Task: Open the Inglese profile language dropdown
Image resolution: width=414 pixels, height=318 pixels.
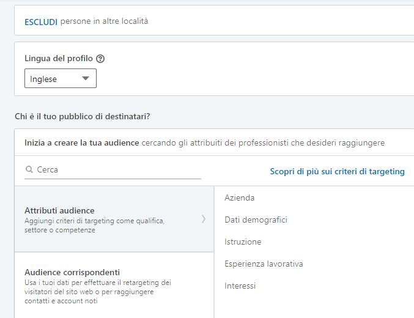Action: pyautogui.click(x=60, y=78)
